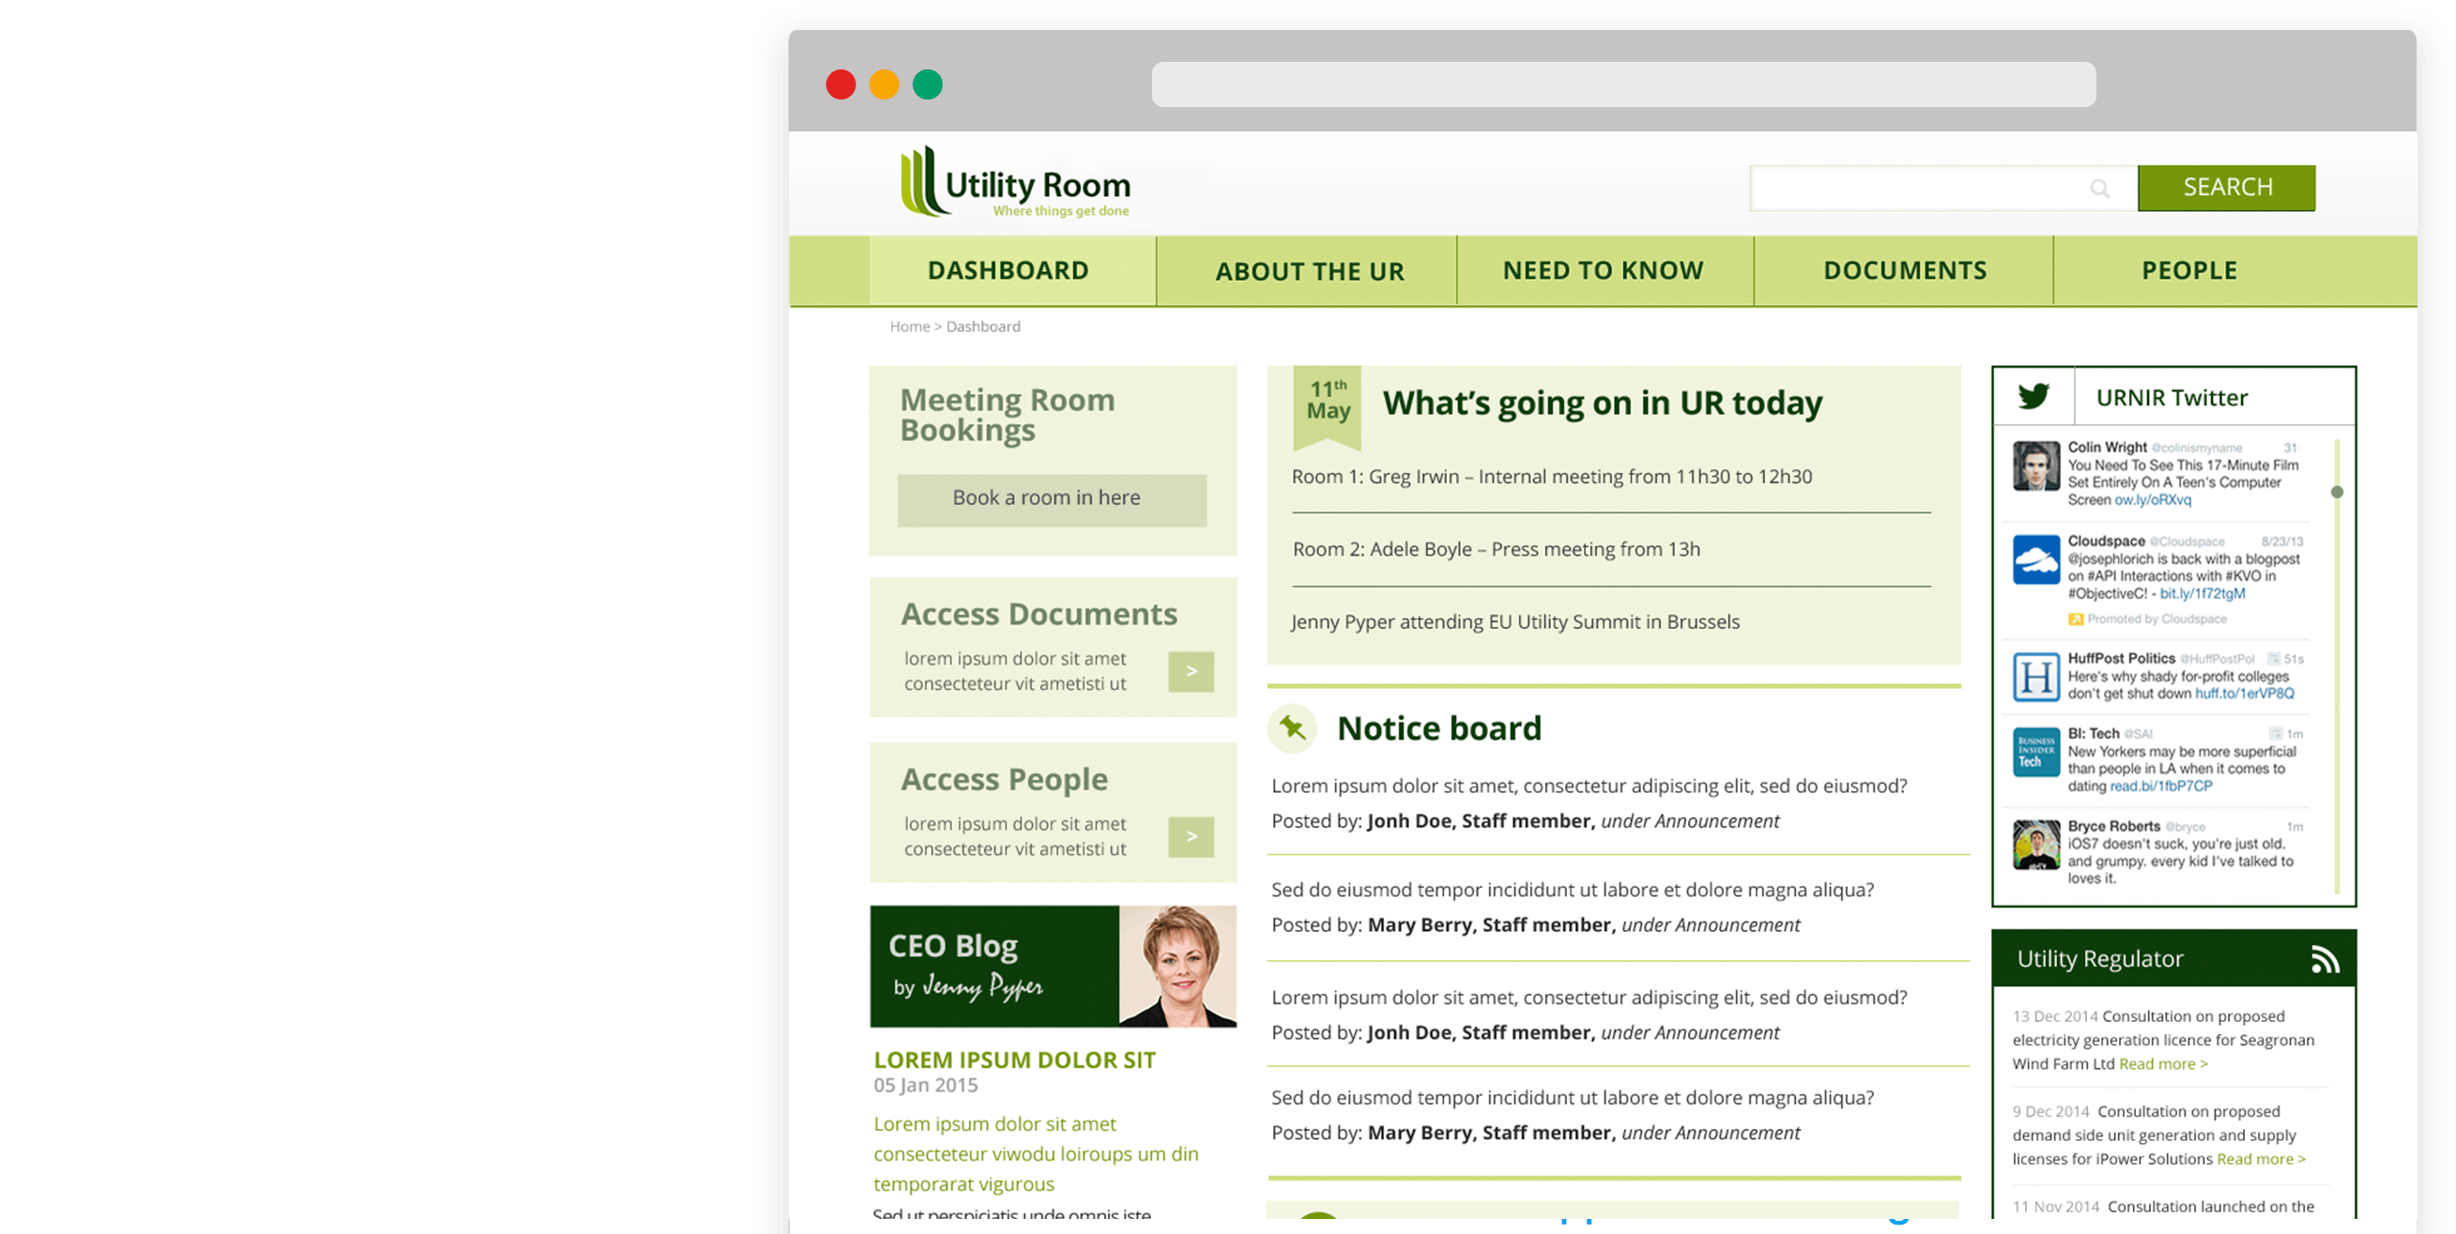This screenshot has width=2456, height=1234.
Task: Expand the DOCUMENTS menu item
Action: [x=1905, y=269]
